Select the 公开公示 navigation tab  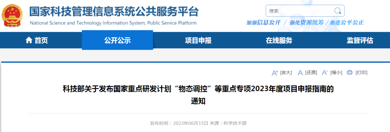[117, 40]
